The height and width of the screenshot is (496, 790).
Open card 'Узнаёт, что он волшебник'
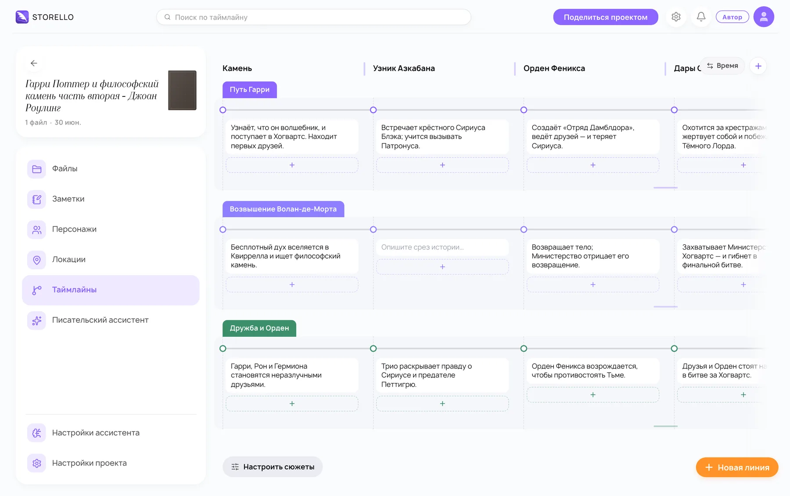click(292, 137)
